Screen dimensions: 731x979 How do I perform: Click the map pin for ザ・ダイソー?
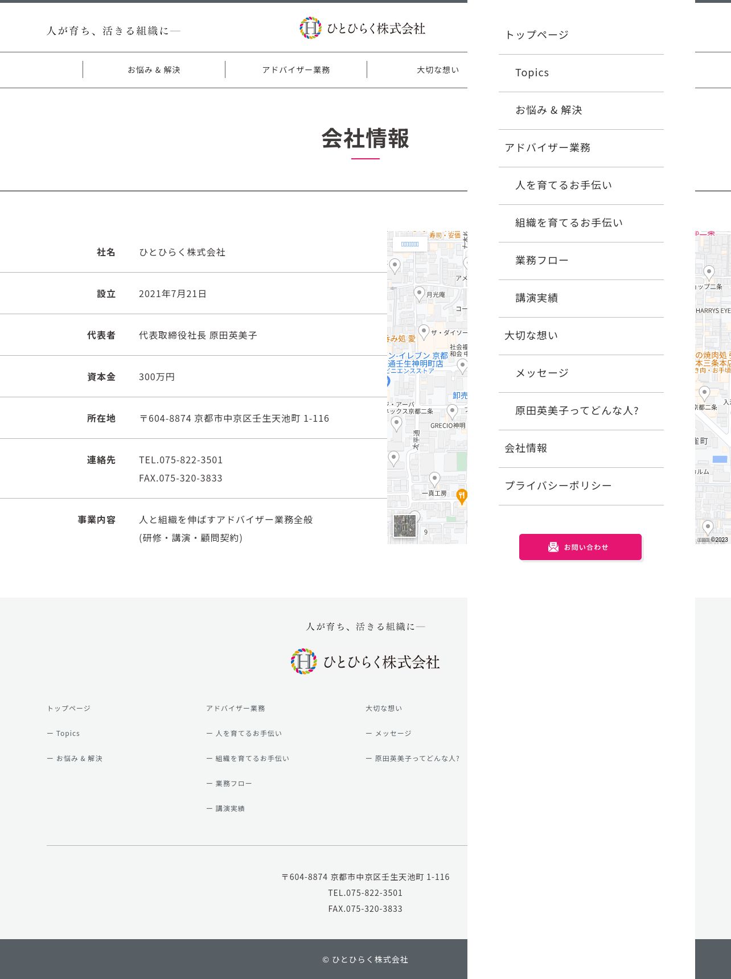point(424,332)
